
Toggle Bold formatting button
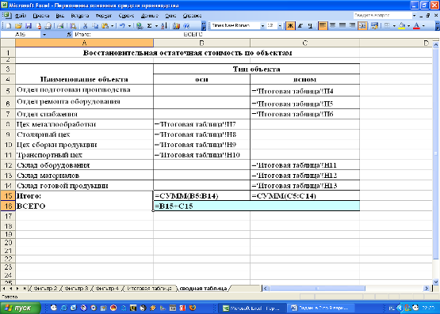tap(290, 26)
